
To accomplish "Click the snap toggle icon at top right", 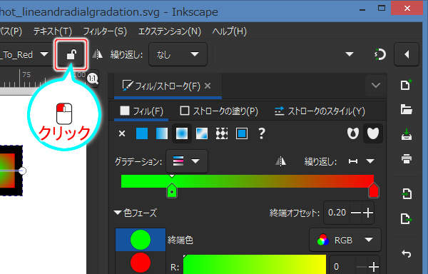I will [x=379, y=54].
